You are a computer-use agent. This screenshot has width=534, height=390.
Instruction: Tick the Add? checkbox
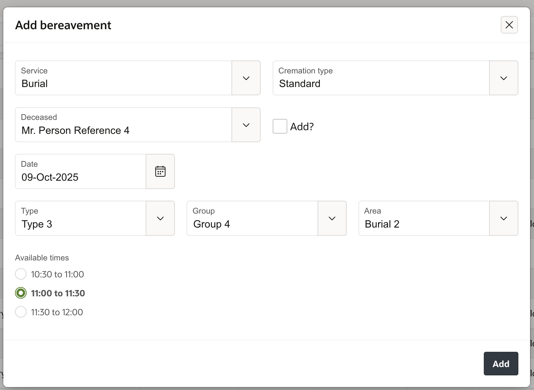click(x=280, y=127)
